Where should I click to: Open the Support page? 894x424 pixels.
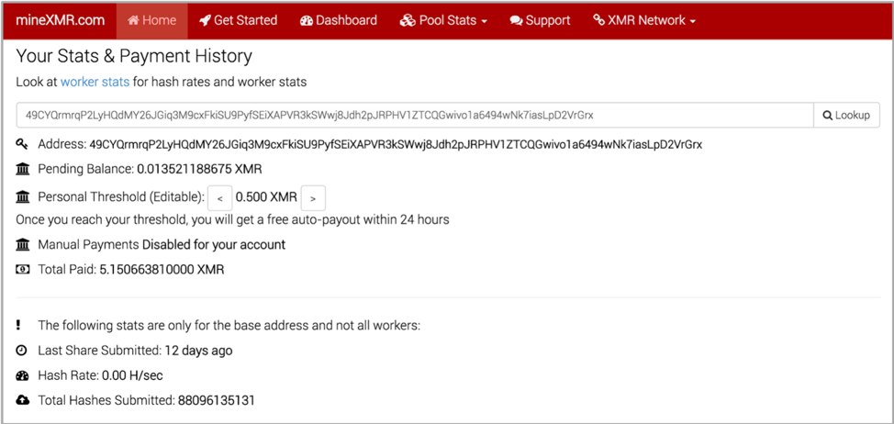(x=540, y=20)
